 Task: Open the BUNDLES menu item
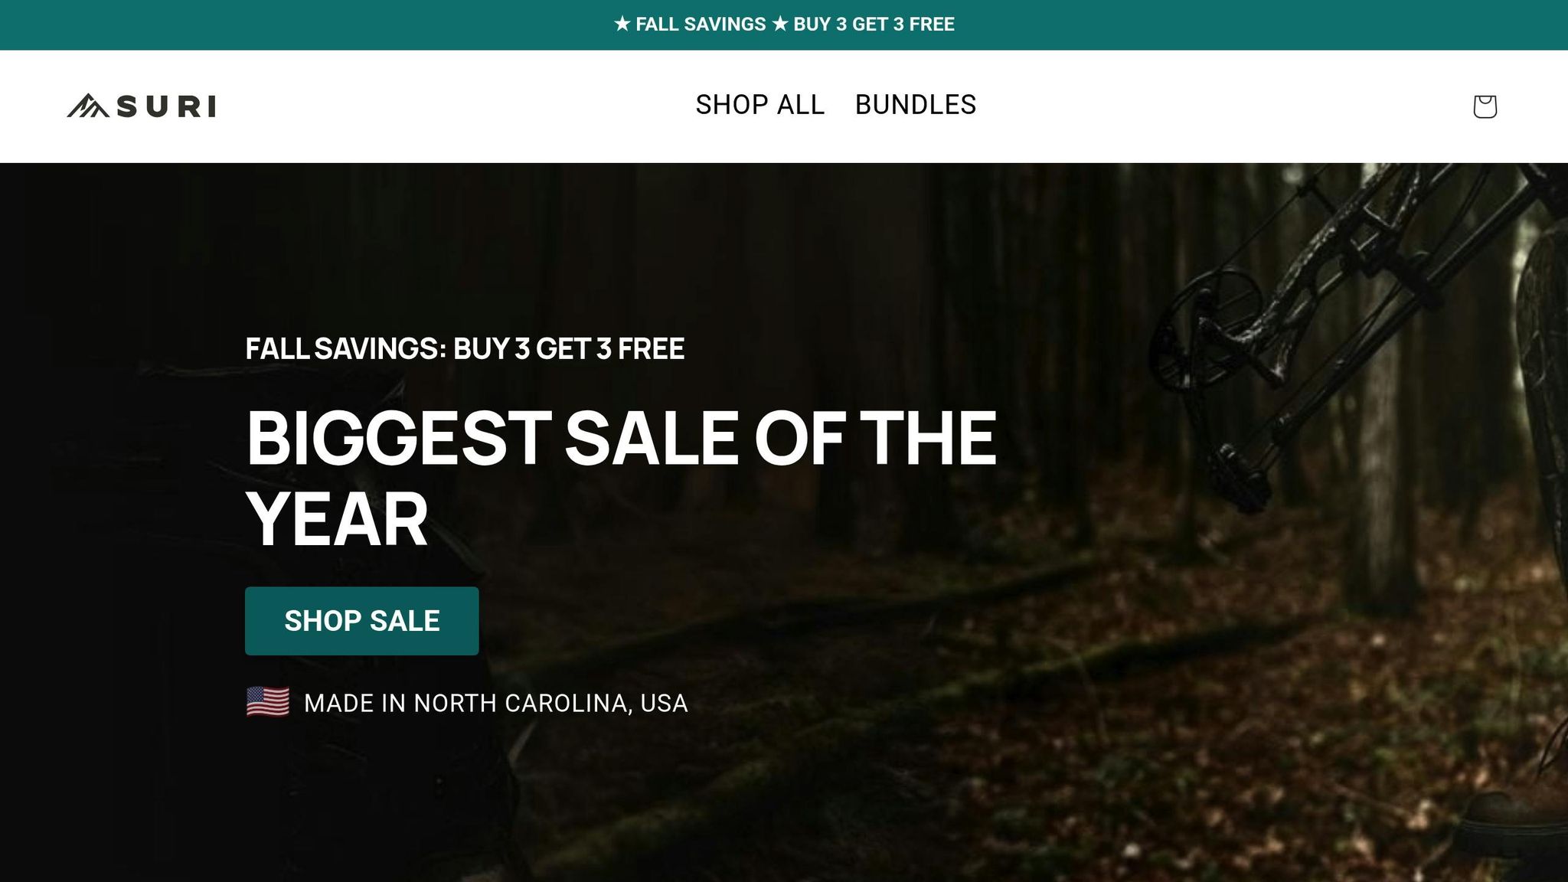916,105
